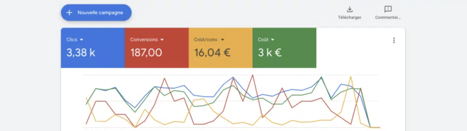Select the yellow Coût/conv. scorecard
467x131 pixels.
(221, 48)
